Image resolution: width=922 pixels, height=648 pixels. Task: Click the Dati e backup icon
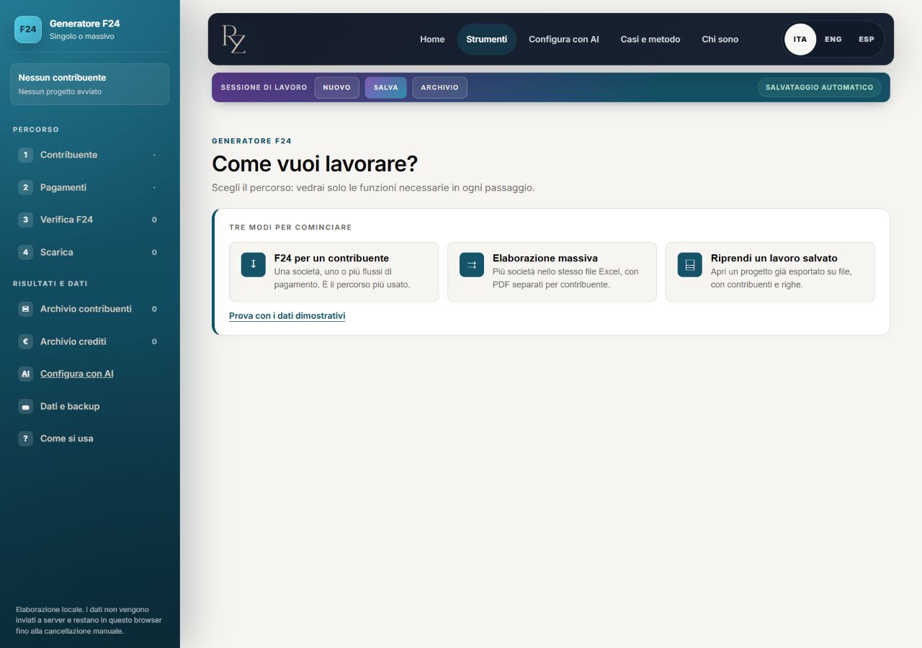[25, 406]
